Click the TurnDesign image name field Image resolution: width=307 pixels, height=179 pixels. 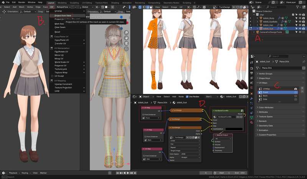pos(224,7)
